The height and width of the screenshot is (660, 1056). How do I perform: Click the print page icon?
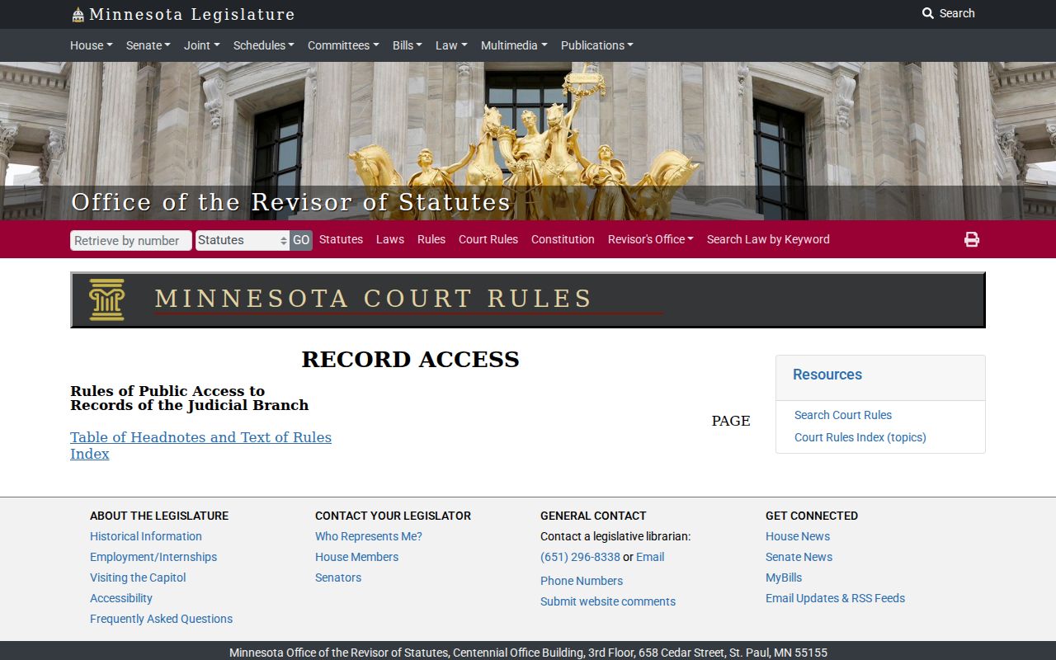tap(972, 239)
